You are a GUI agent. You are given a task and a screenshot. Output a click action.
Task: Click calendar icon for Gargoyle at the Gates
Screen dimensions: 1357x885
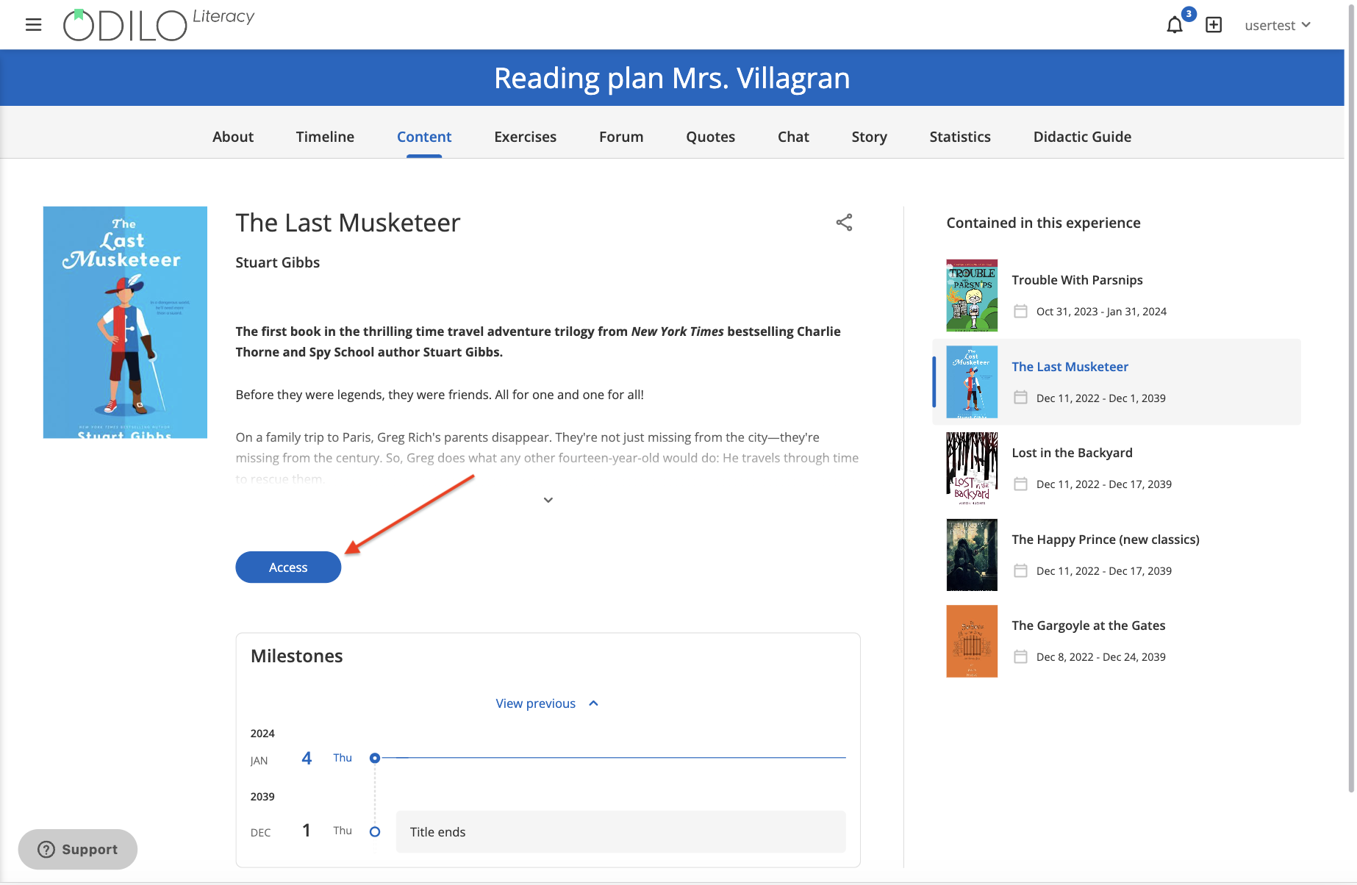[1020, 657]
